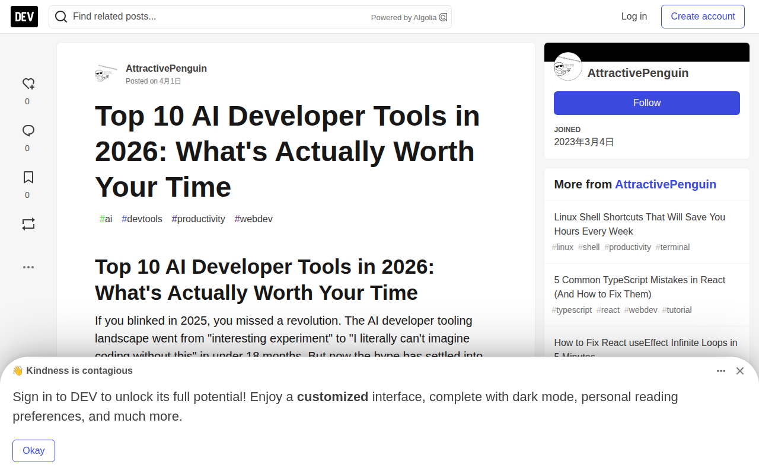Follow AttractivePenguin

coord(647,103)
